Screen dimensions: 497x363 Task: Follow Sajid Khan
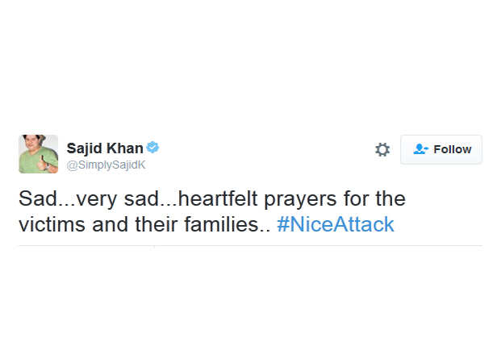441,149
